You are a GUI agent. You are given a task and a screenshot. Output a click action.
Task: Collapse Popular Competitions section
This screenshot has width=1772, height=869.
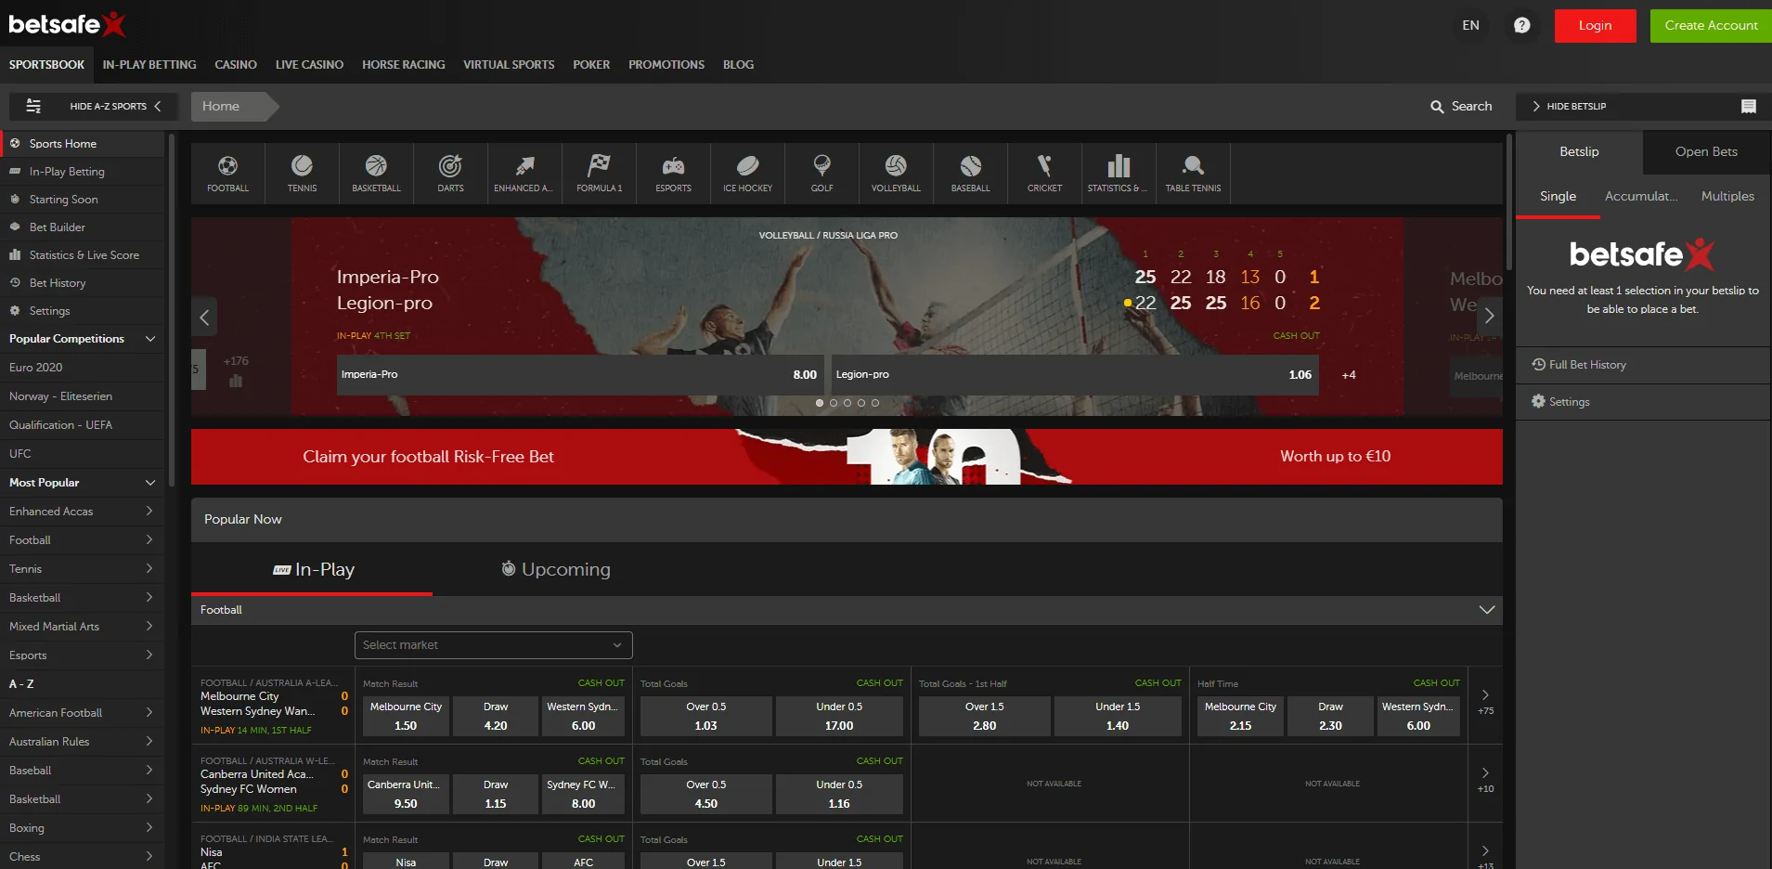coord(150,339)
